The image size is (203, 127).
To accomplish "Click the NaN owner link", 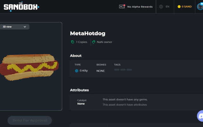I will pyautogui.click(x=104, y=42).
